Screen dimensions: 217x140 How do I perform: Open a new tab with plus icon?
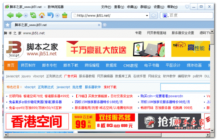[x=105, y=25]
